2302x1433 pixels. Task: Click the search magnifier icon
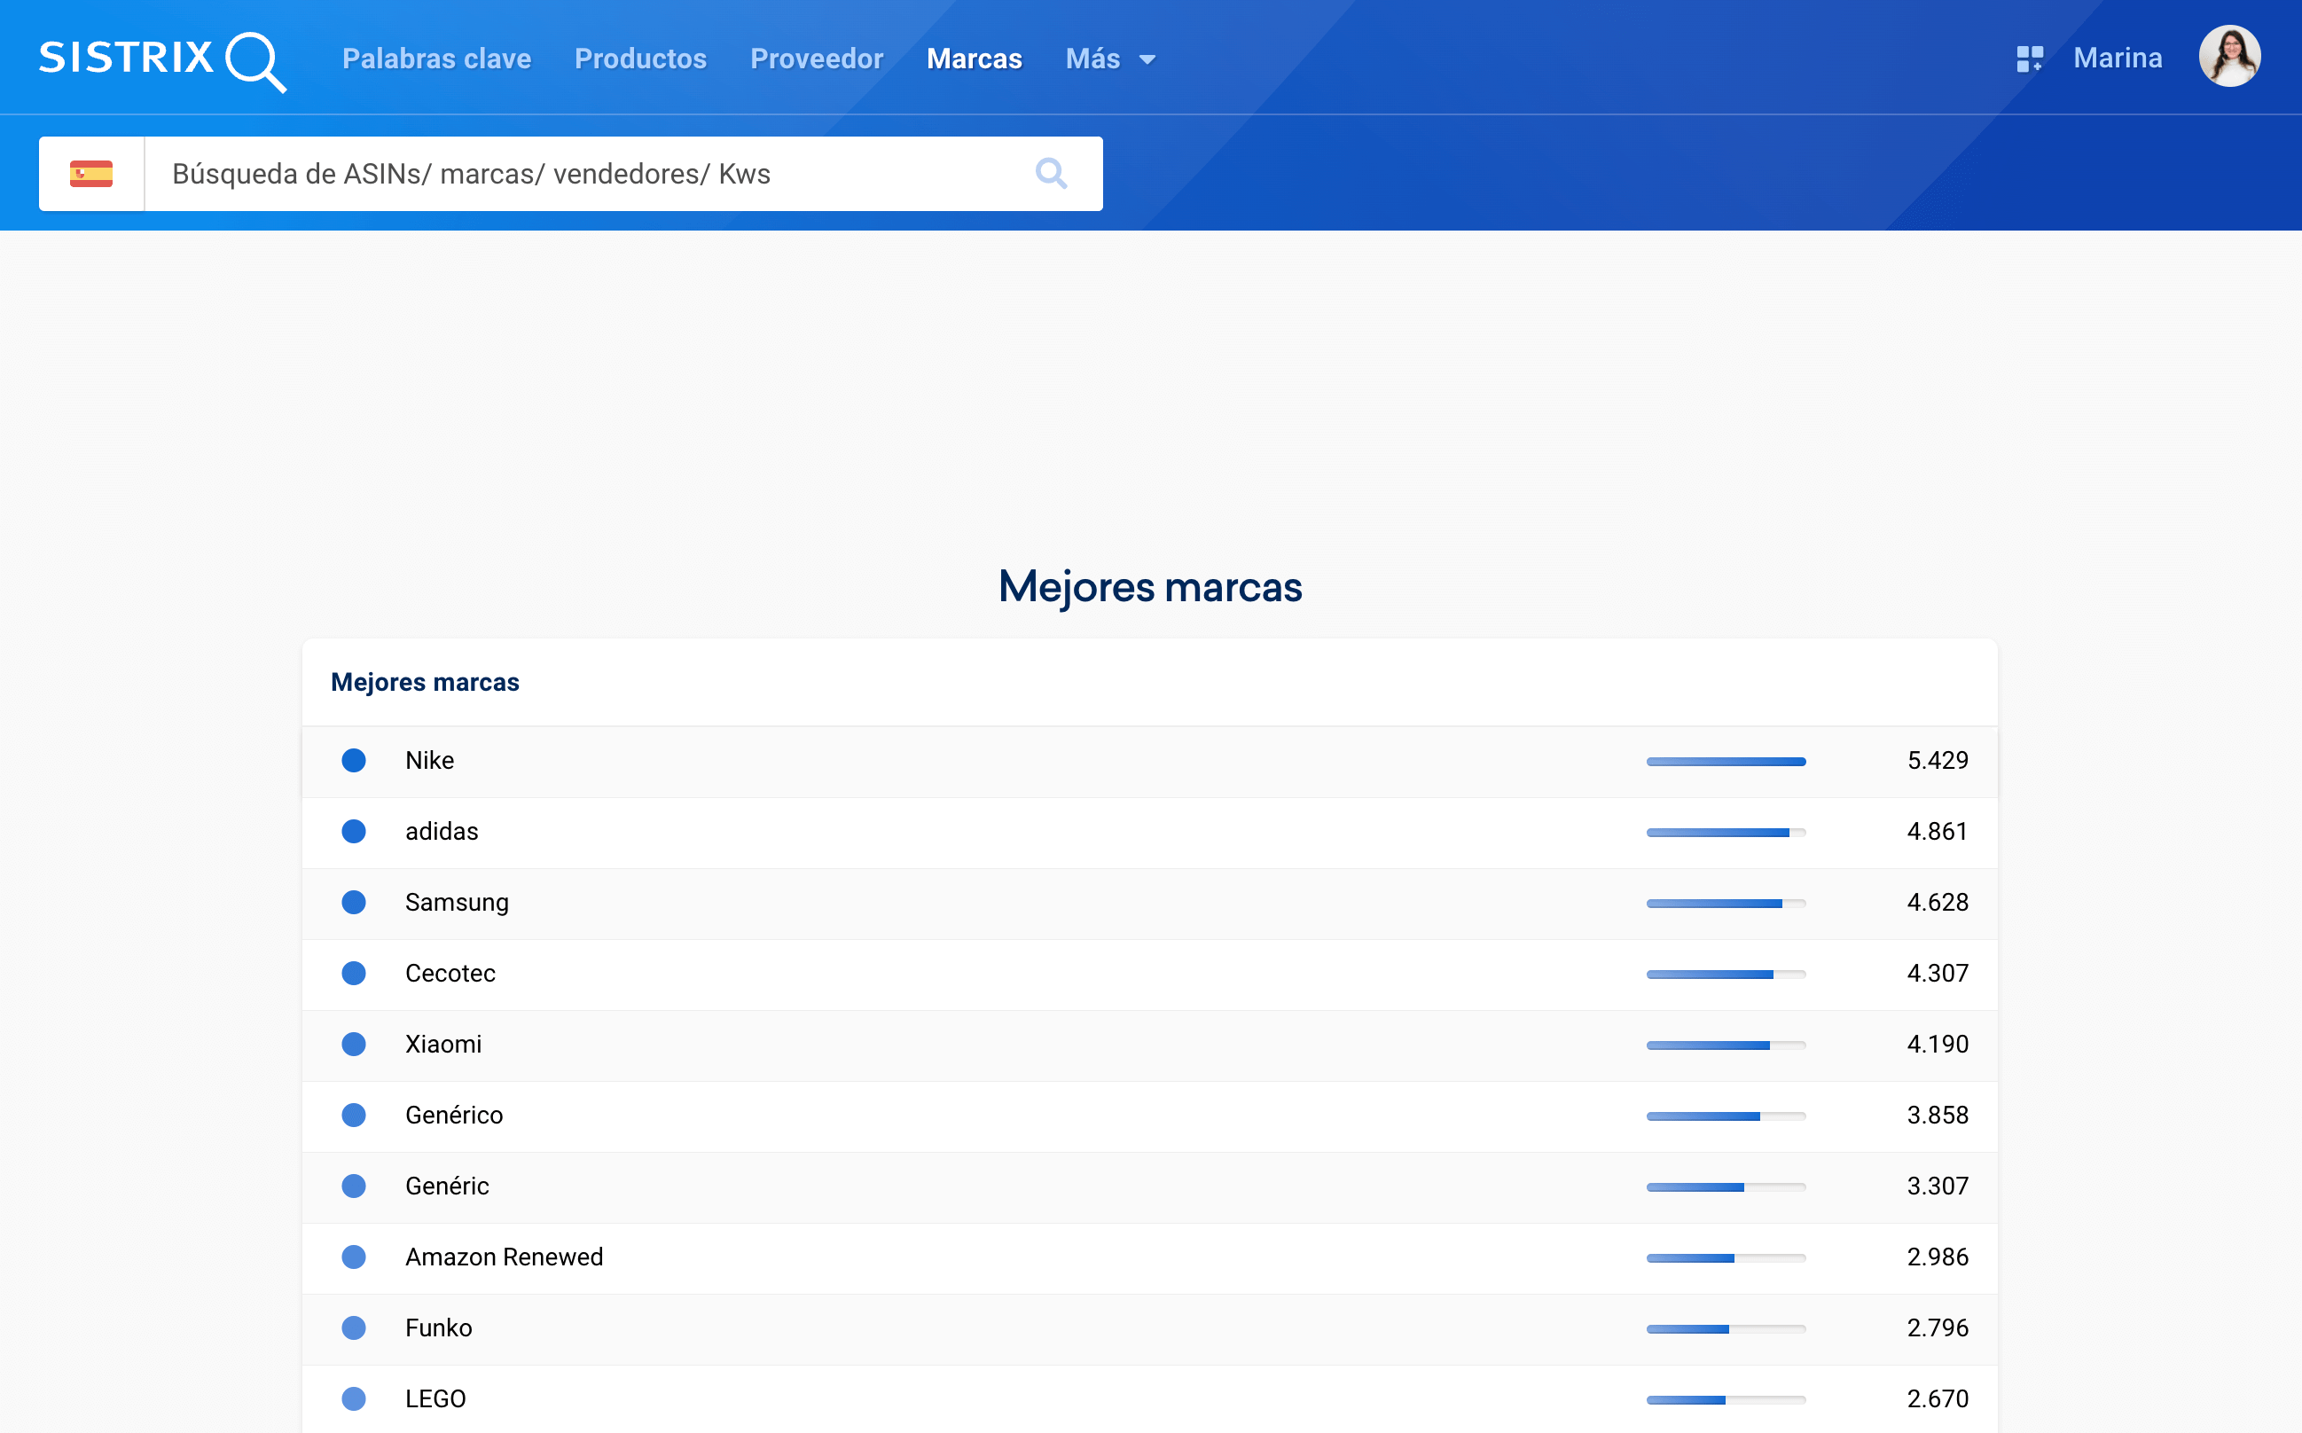[x=1050, y=174]
